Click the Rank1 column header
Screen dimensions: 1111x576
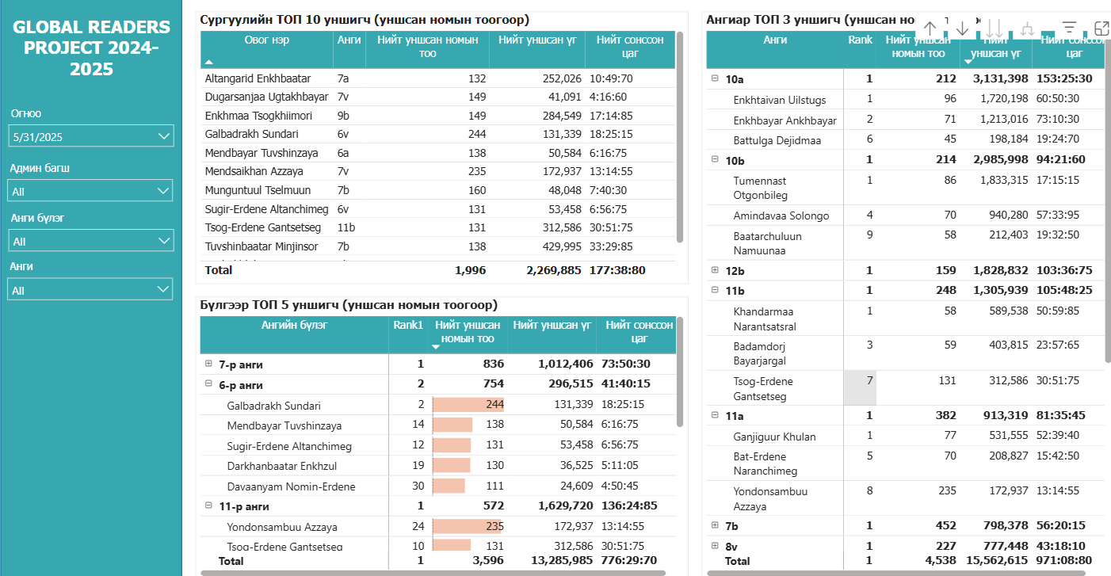click(408, 325)
